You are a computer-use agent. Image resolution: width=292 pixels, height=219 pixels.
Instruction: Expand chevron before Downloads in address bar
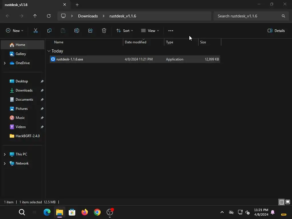click(72, 16)
